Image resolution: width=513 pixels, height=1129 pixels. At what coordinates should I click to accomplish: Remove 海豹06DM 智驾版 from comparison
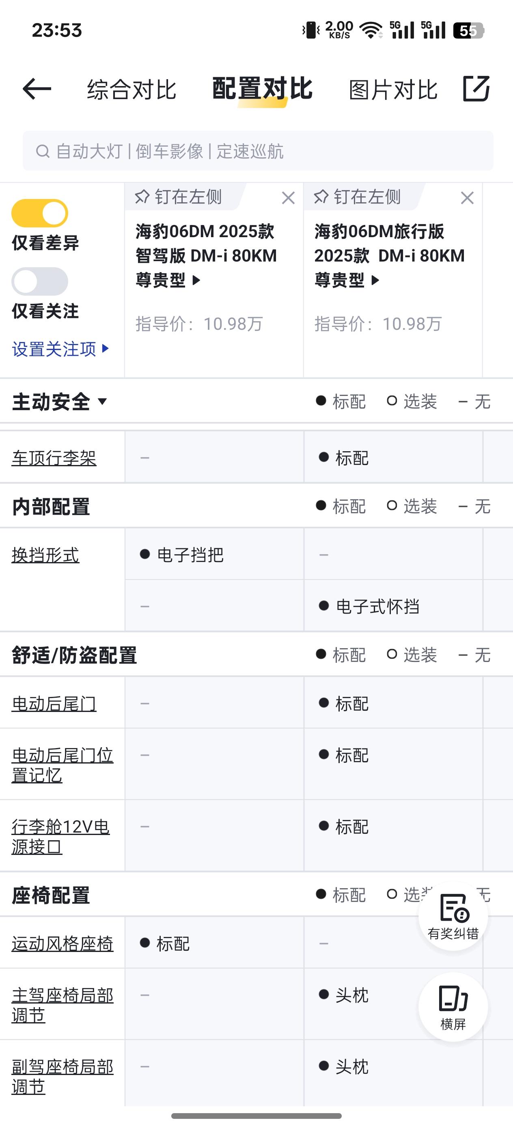tap(288, 198)
